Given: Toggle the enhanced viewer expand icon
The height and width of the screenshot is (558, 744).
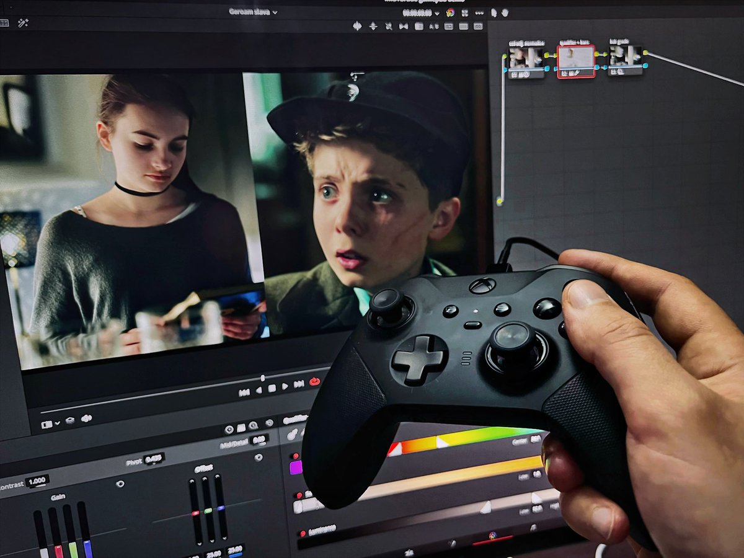Looking at the screenshot, I should [465, 12].
